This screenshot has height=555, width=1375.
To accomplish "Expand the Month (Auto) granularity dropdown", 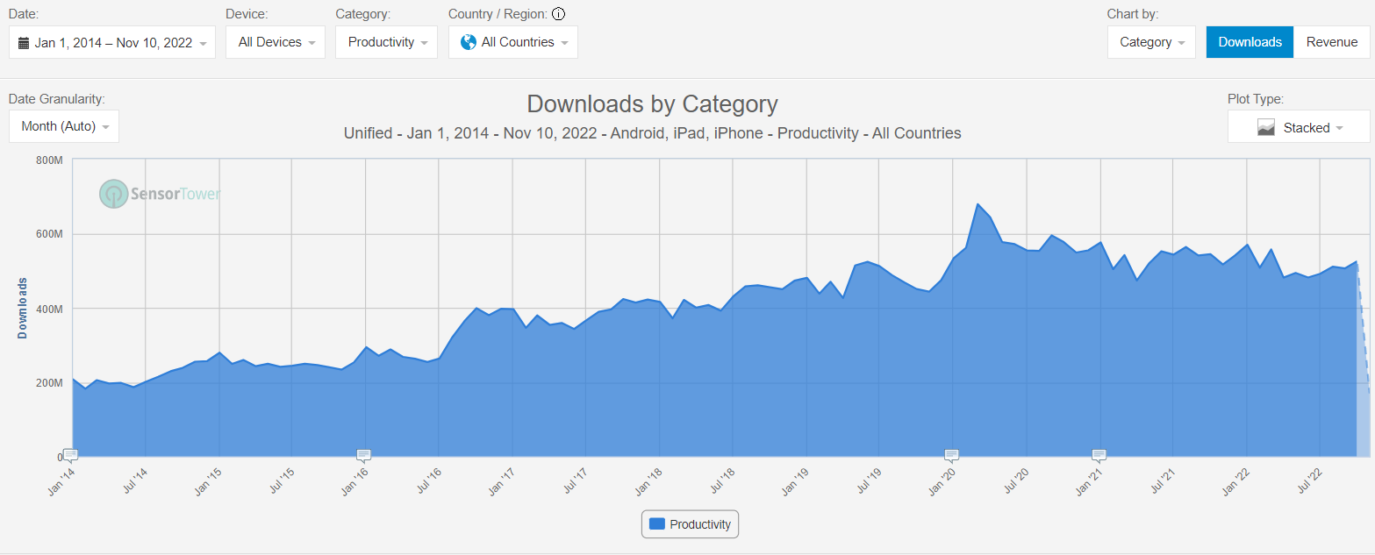I will pyautogui.click(x=64, y=126).
